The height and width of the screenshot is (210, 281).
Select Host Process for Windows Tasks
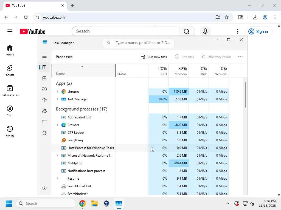pyautogui.click(x=140, y=148)
